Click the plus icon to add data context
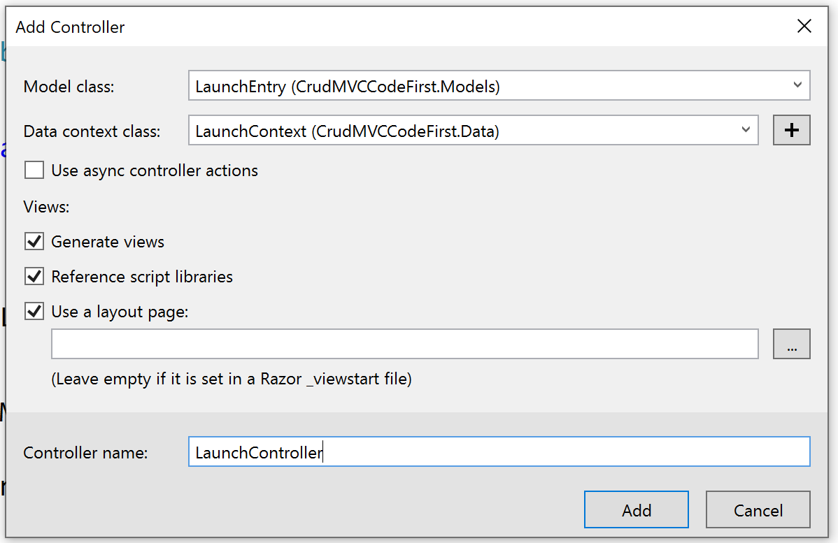This screenshot has height=543, width=838. [791, 131]
